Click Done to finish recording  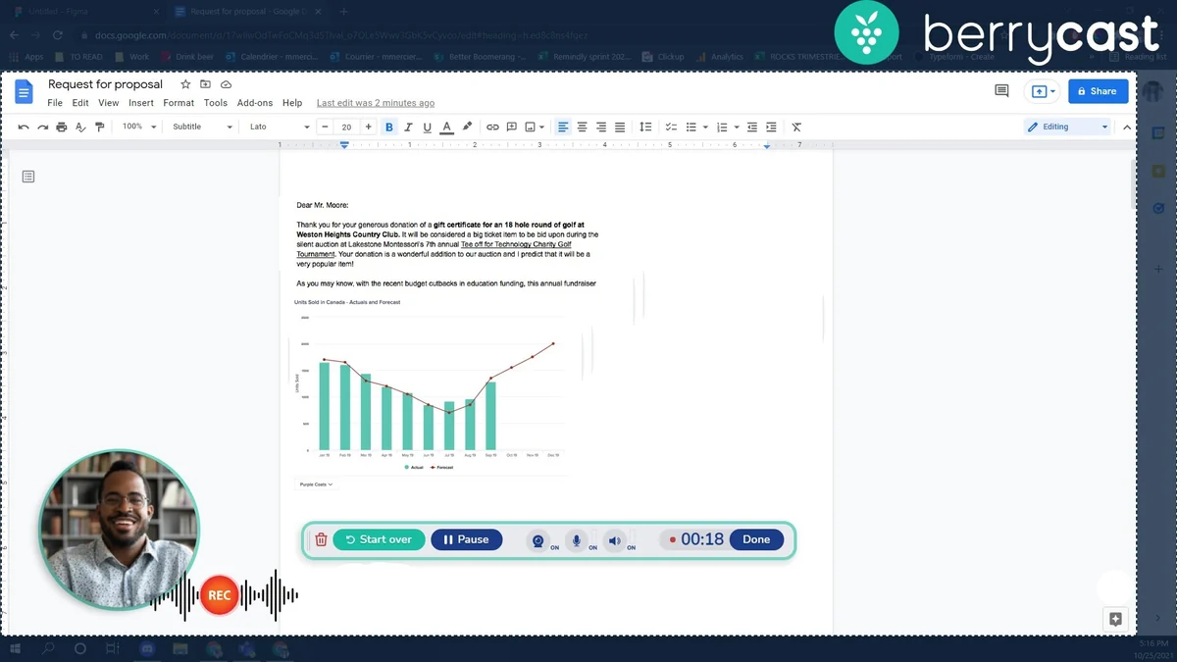756,539
